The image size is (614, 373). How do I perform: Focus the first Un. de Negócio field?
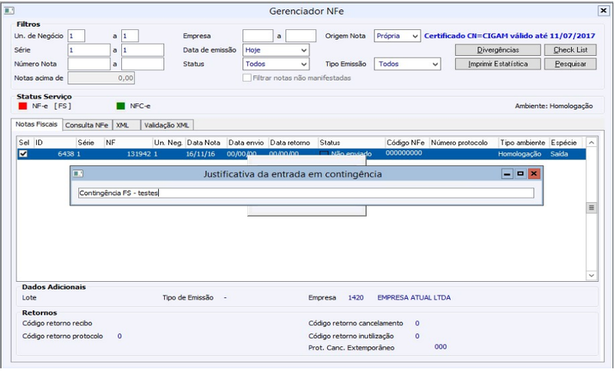[76, 36]
